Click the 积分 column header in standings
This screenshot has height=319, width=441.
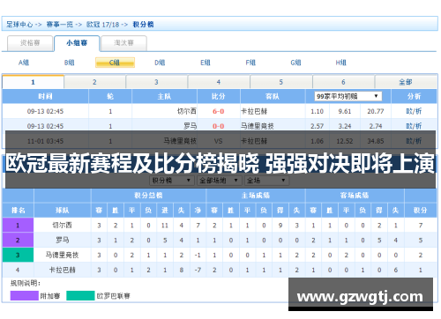click(421, 211)
